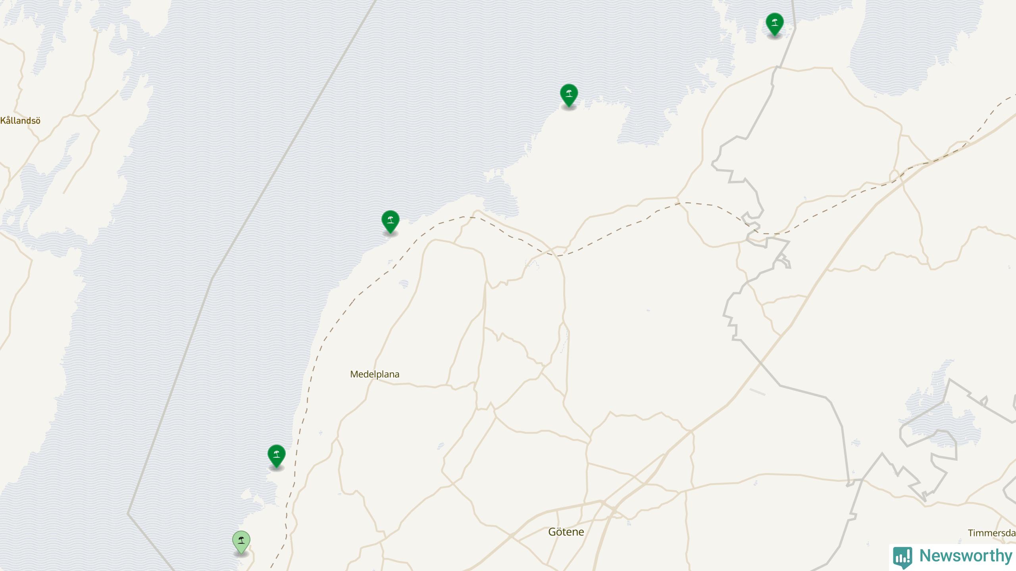Click the Medelplana place label
This screenshot has height=571, width=1016.
pyautogui.click(x=375, y=374)
